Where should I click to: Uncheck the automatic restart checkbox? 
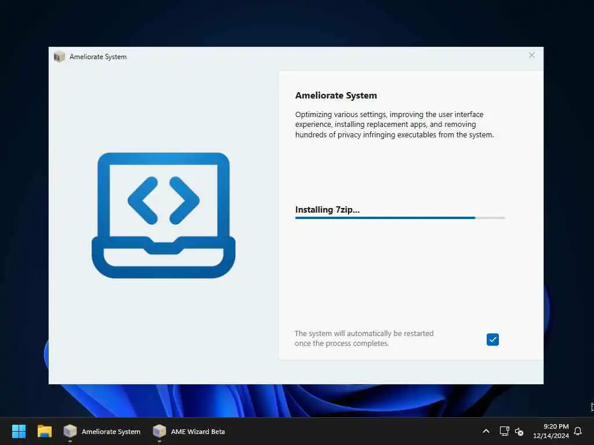(x=492, y=340)
